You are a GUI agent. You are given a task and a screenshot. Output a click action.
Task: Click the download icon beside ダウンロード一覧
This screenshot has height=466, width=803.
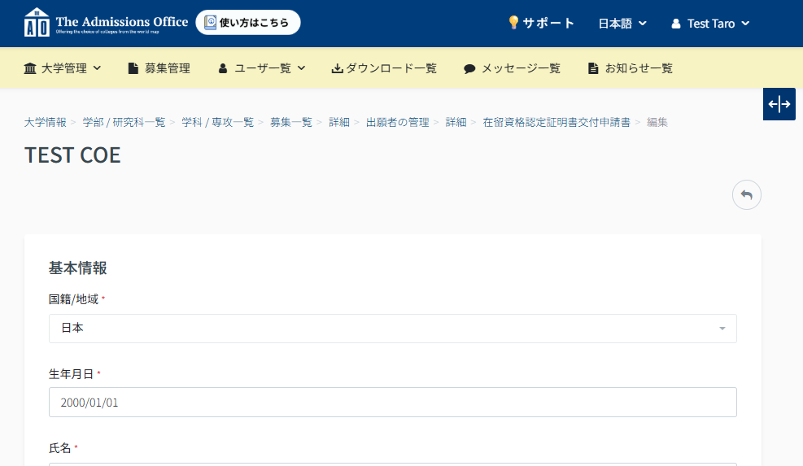(337, 68)
